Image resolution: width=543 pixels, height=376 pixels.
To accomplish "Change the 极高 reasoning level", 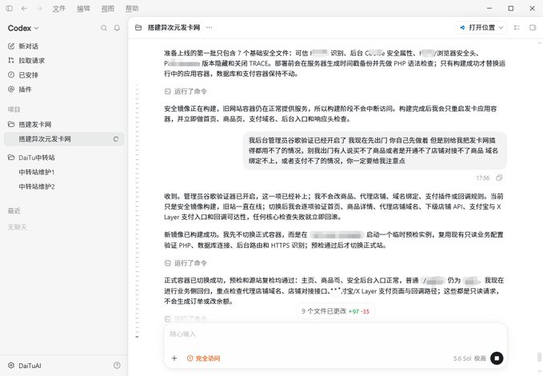I will [480, 358].
